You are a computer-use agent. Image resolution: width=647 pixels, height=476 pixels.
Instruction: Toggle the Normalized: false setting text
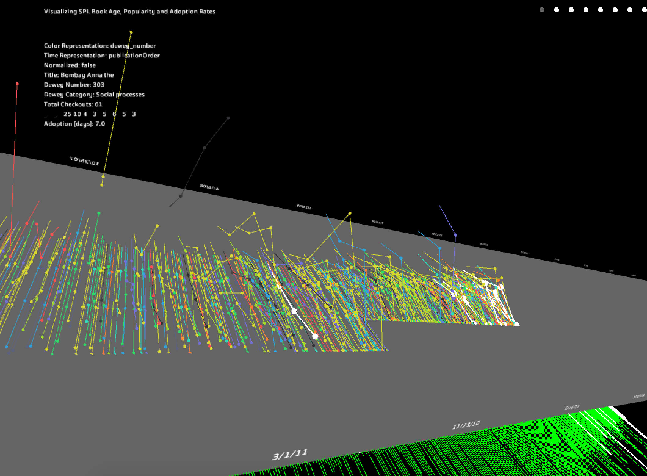point(70,65)
